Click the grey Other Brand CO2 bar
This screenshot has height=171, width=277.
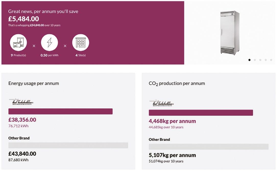coord(209,147)
